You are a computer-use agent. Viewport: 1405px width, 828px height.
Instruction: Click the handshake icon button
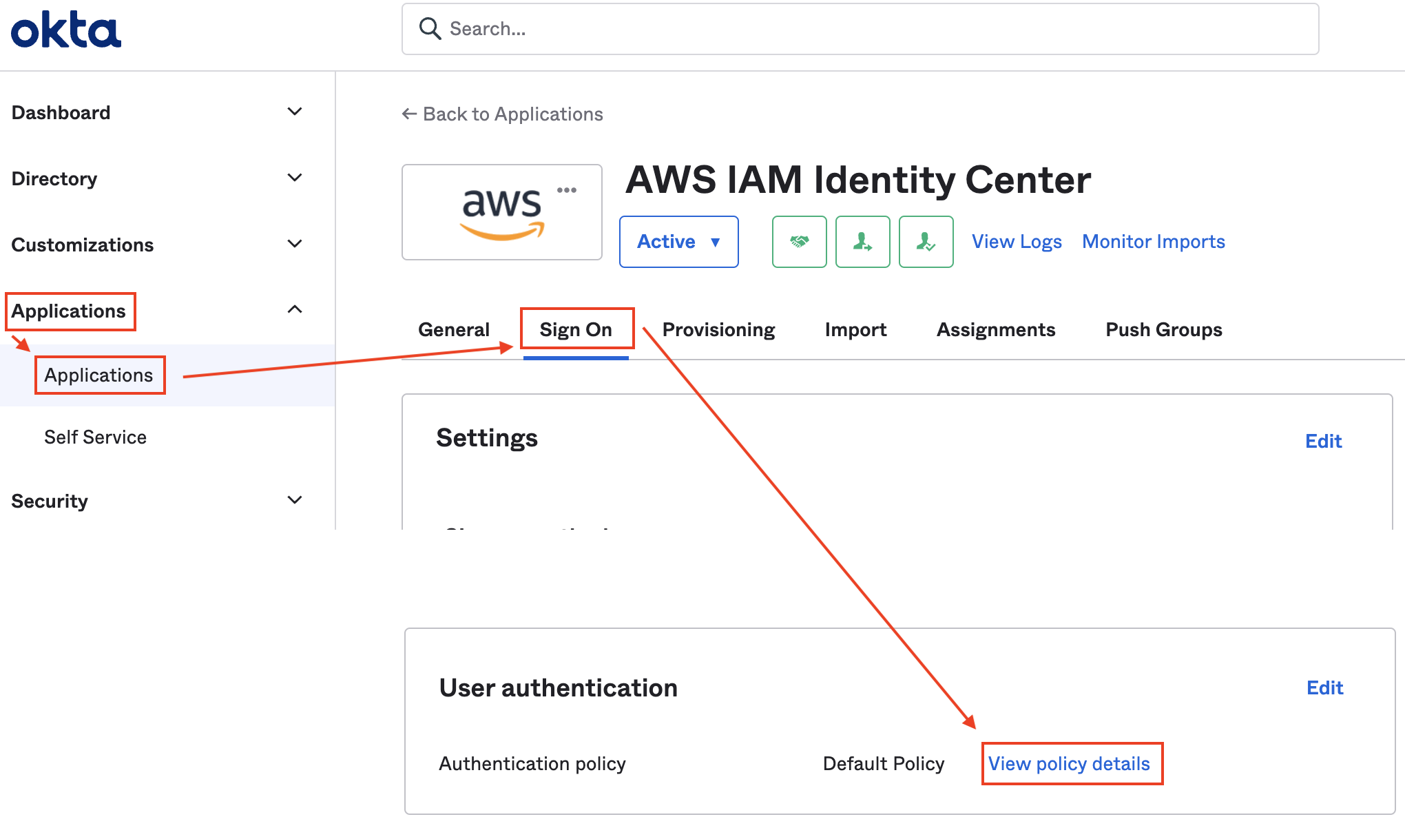click(799, 242)
